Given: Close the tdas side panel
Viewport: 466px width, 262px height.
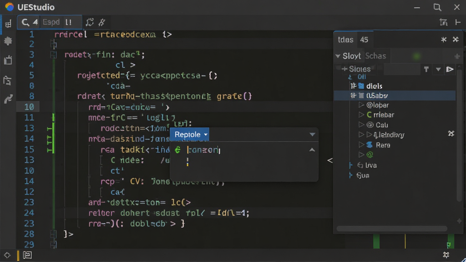Looking at the screenshot, I should click(456, 40).
